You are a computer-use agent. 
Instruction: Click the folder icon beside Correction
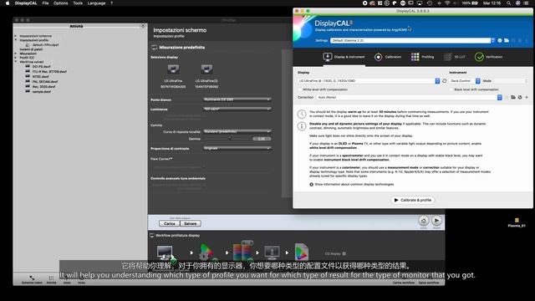(x=513, y=97)
